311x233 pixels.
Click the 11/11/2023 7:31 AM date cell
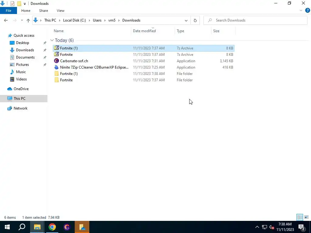coord(149,61)
